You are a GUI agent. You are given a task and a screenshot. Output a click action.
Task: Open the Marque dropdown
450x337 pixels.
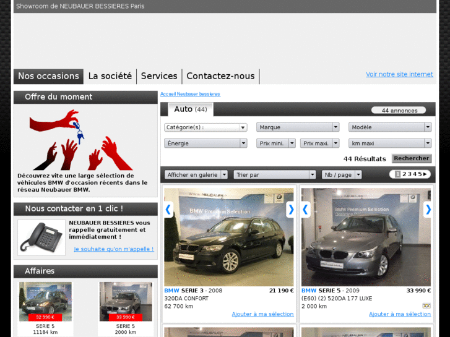click(298, 127)
